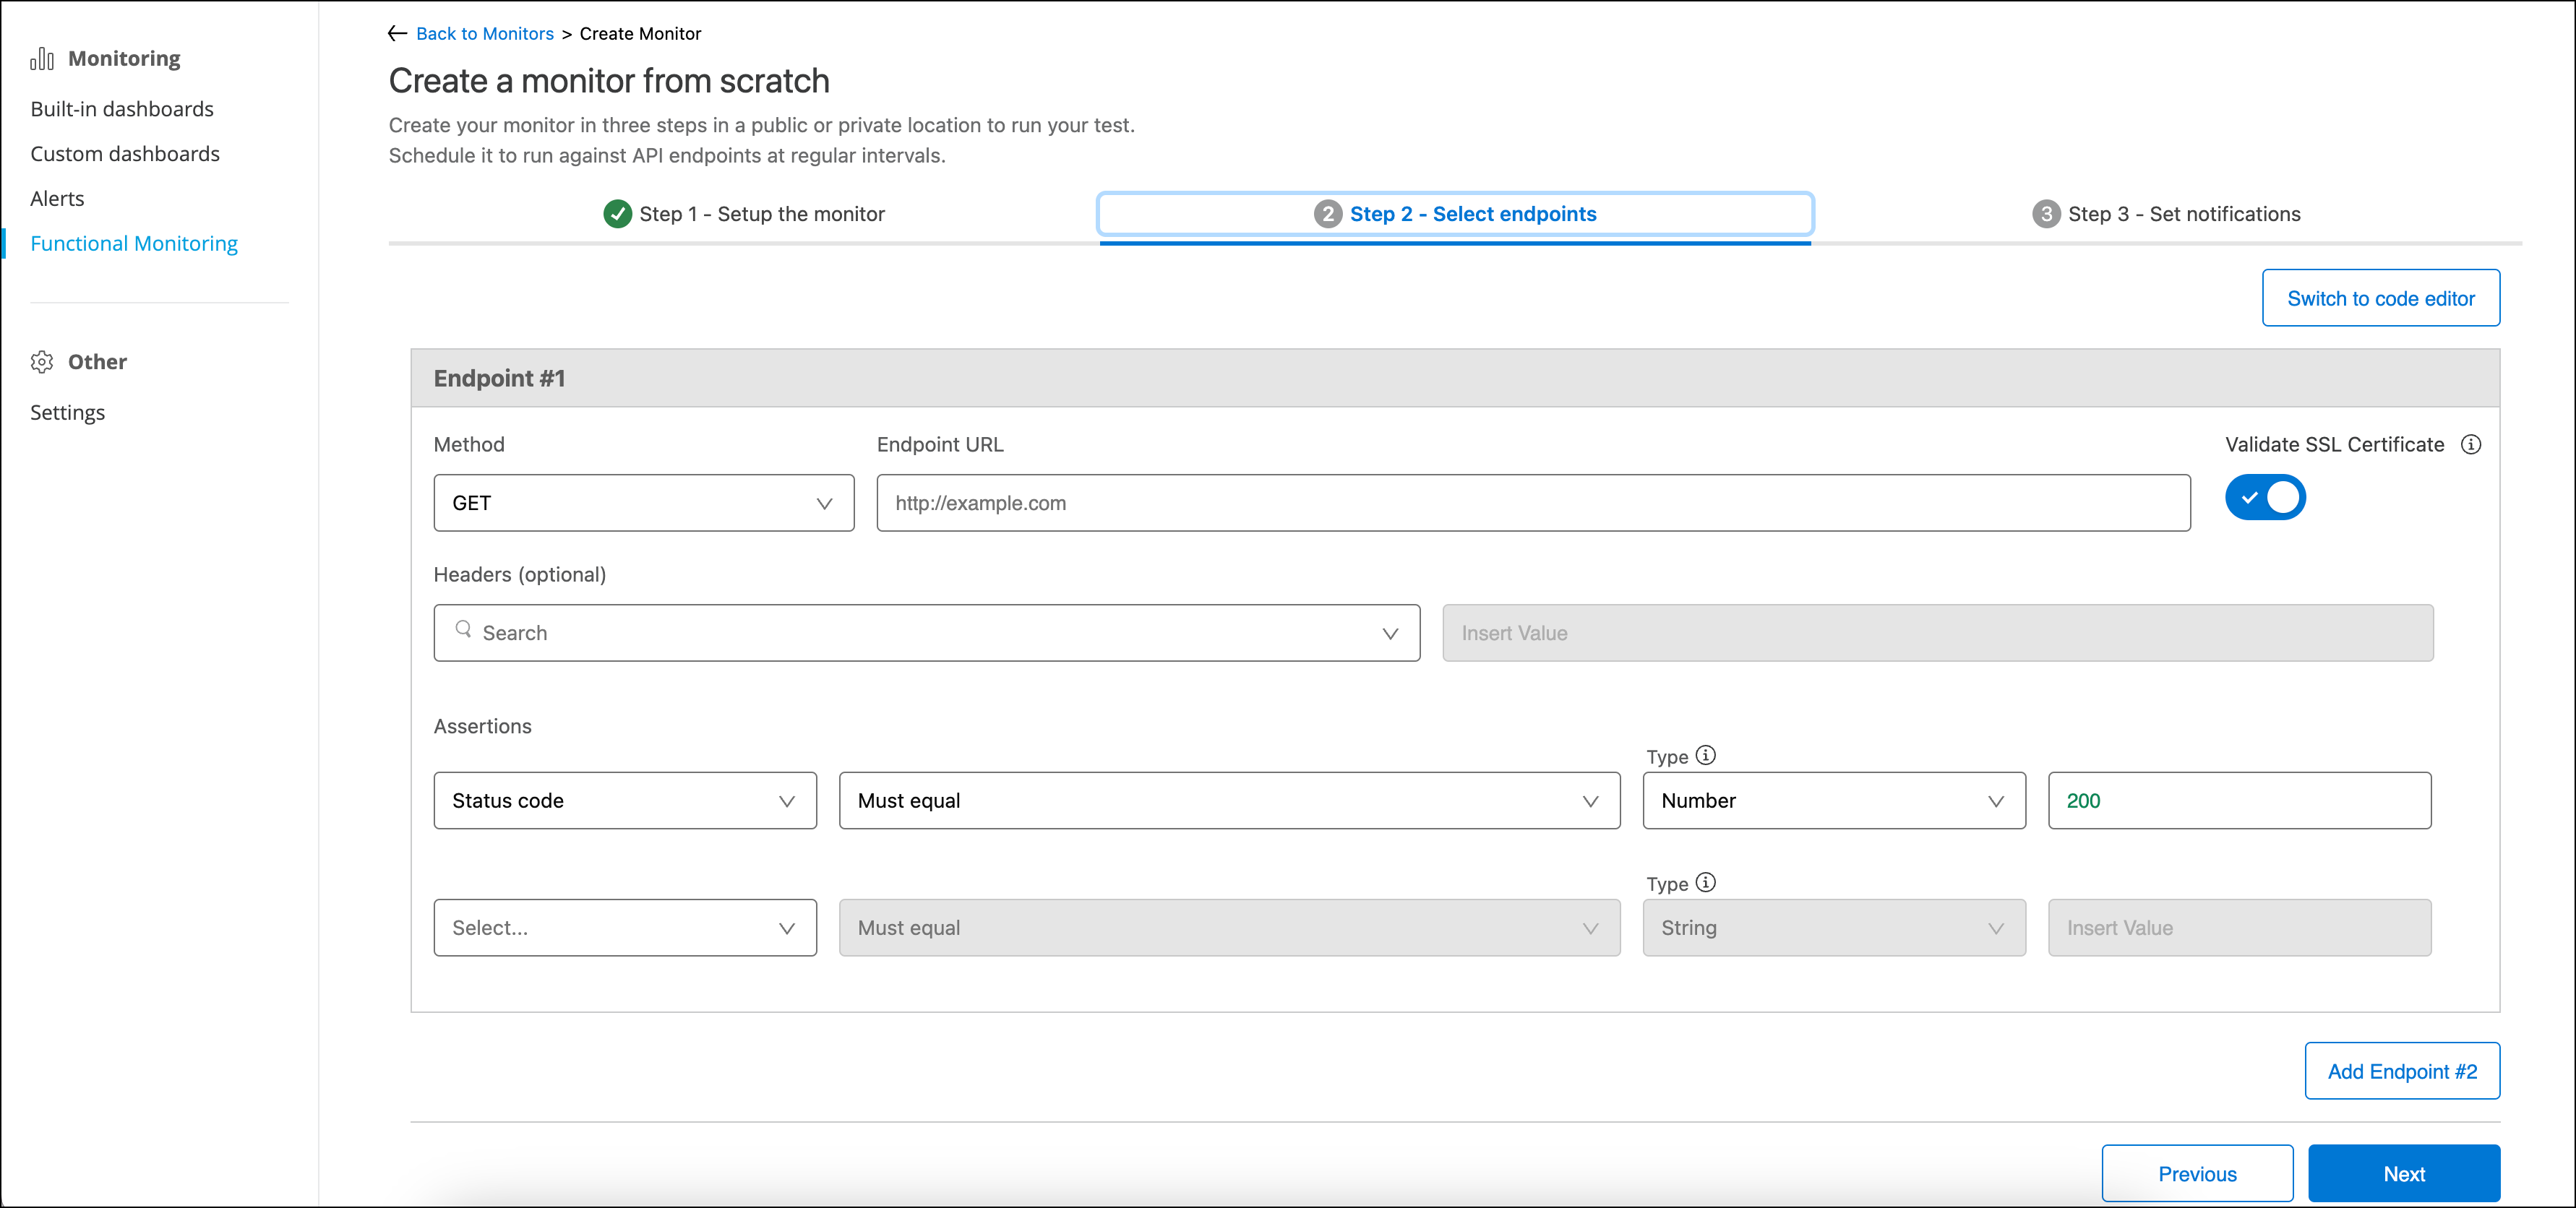Screen dimensions: 2576x1208
Task: Click the Endpoint URL input field
Action: (1533, 503)
